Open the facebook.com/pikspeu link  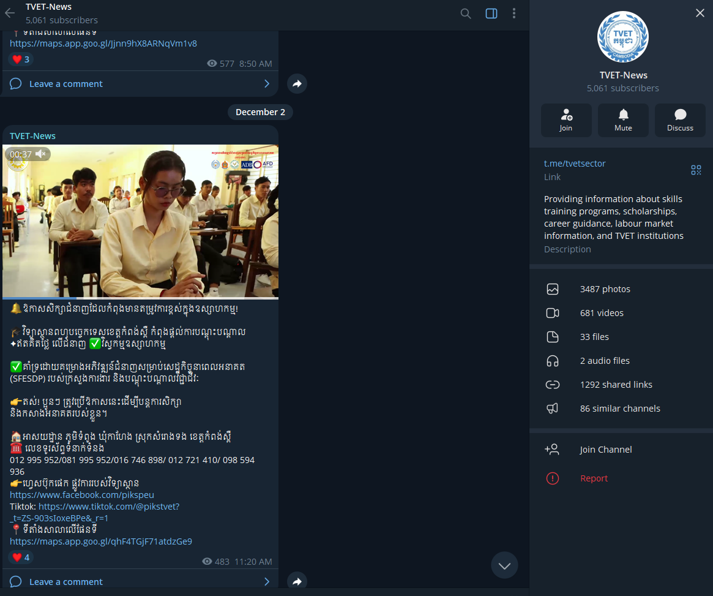pos(82,495)
